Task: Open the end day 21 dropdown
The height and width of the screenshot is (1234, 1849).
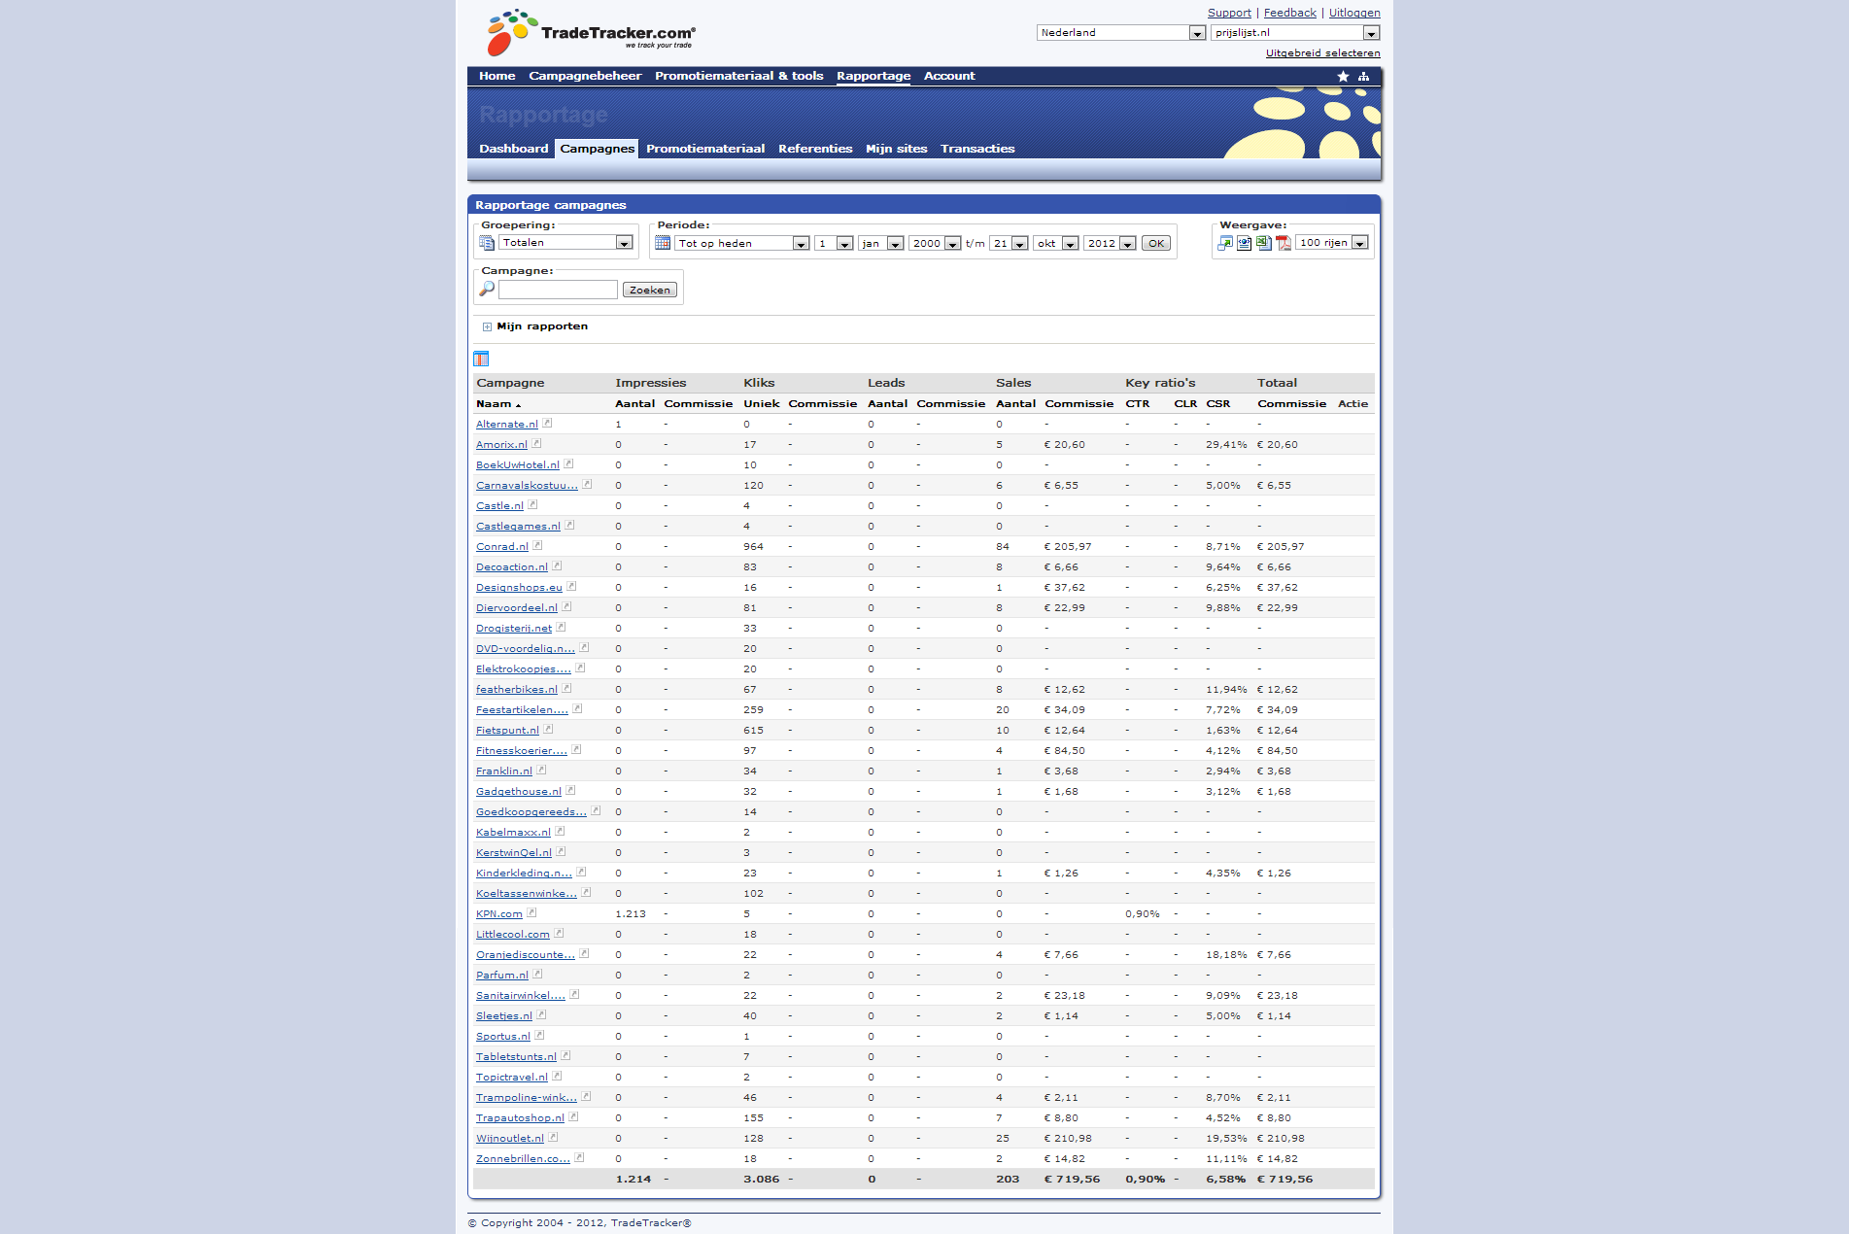Action: (1009, 243)
